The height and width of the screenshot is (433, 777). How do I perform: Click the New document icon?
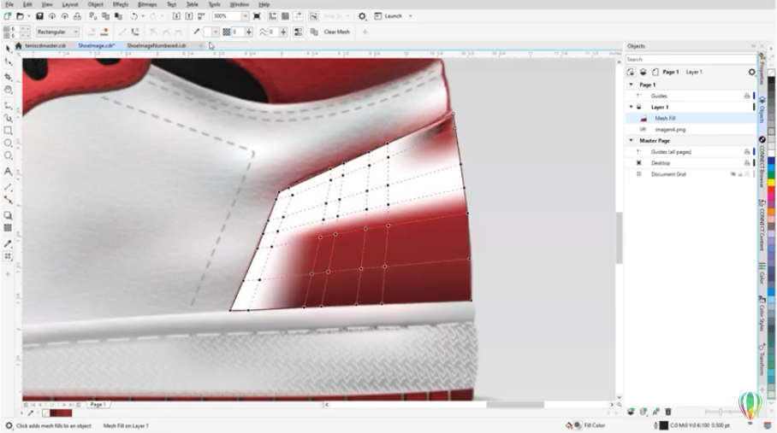point(8,16)
